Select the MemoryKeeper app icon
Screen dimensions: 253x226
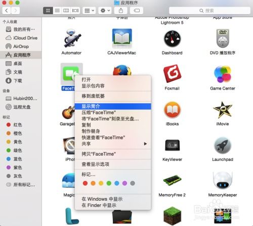[223, 180]
